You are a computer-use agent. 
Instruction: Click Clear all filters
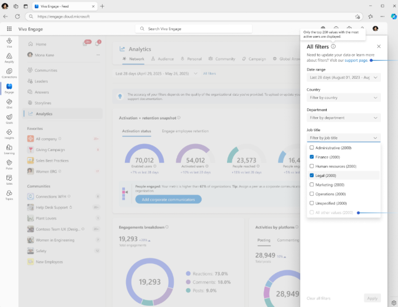[318, 298]
